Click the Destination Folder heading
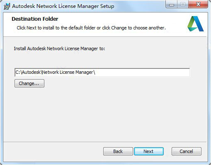Image resolution: width=211 pixels, height=165 pixels. tap(35, 19)
